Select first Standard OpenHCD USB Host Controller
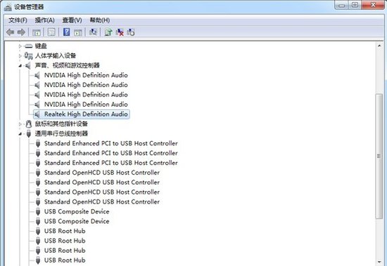 102,173
